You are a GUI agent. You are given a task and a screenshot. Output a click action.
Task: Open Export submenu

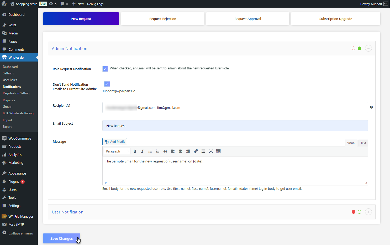tap(7, 127)
